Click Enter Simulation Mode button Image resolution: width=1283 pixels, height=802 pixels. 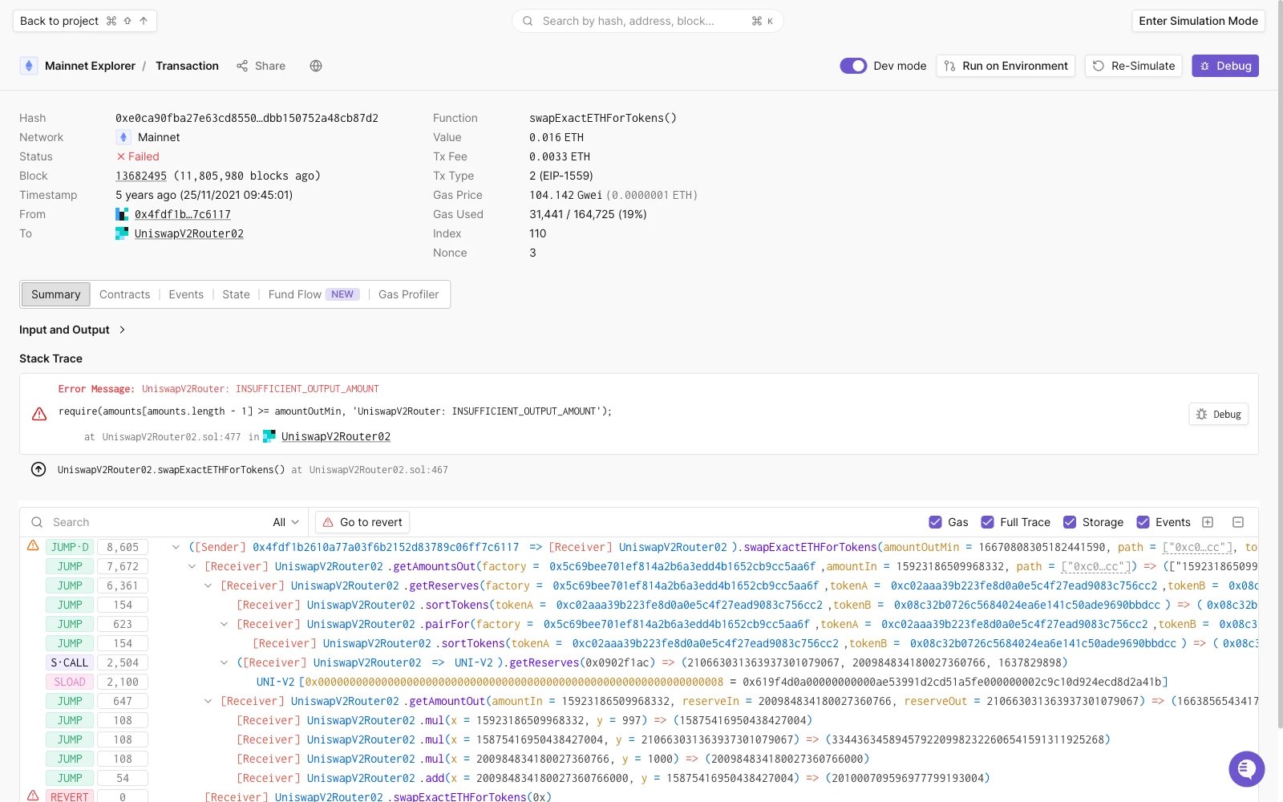pyautogui.click(x=1198, y=21)
